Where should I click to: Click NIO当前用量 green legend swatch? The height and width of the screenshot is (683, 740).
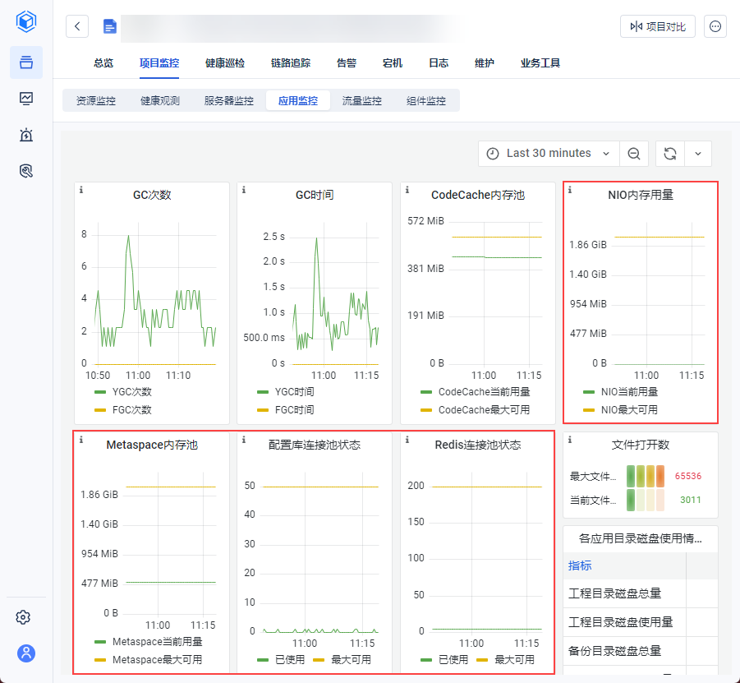click(589, 392)
